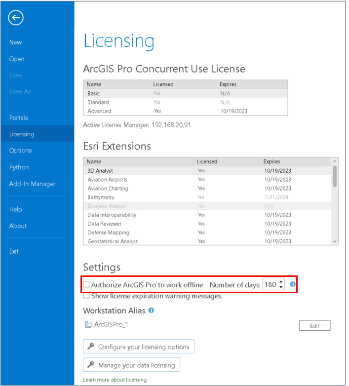Select the Standard license row

(x=185, y=102)
